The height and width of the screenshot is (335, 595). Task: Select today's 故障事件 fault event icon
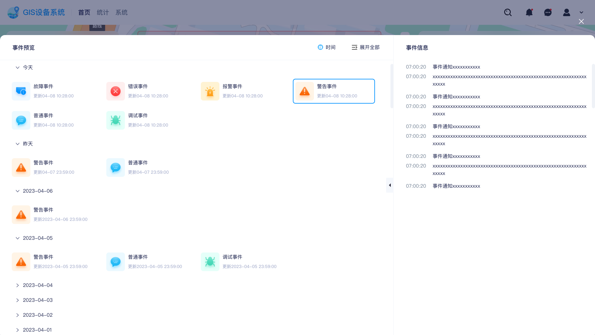pyautogui.click(x=21, y=91)
